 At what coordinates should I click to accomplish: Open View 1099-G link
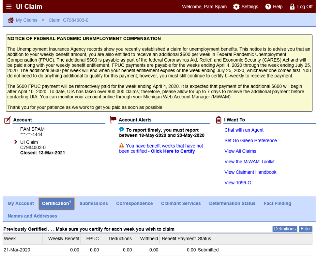(x=238, y=183)
